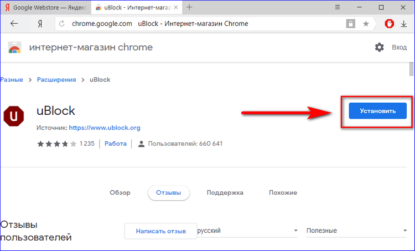This screenshot has height=251, width=415.
Task: Open downloads with the arrow-down icon
Action: click(403, 24)
